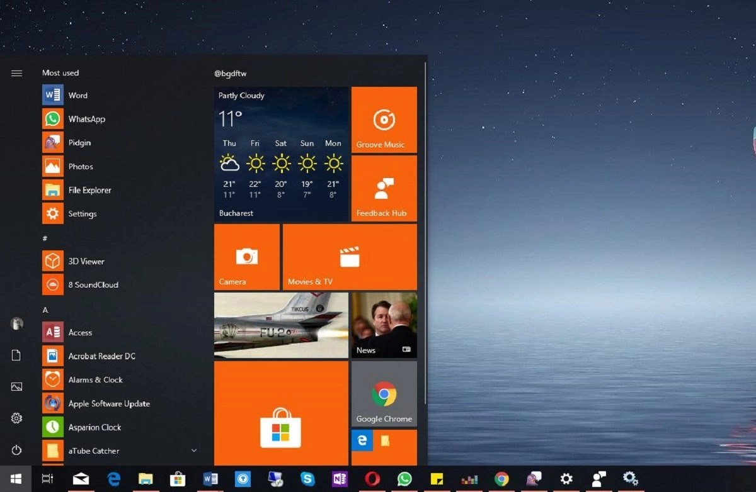Open Asparion Clock from the app list
756x492 pixels.
click(120, 427)
